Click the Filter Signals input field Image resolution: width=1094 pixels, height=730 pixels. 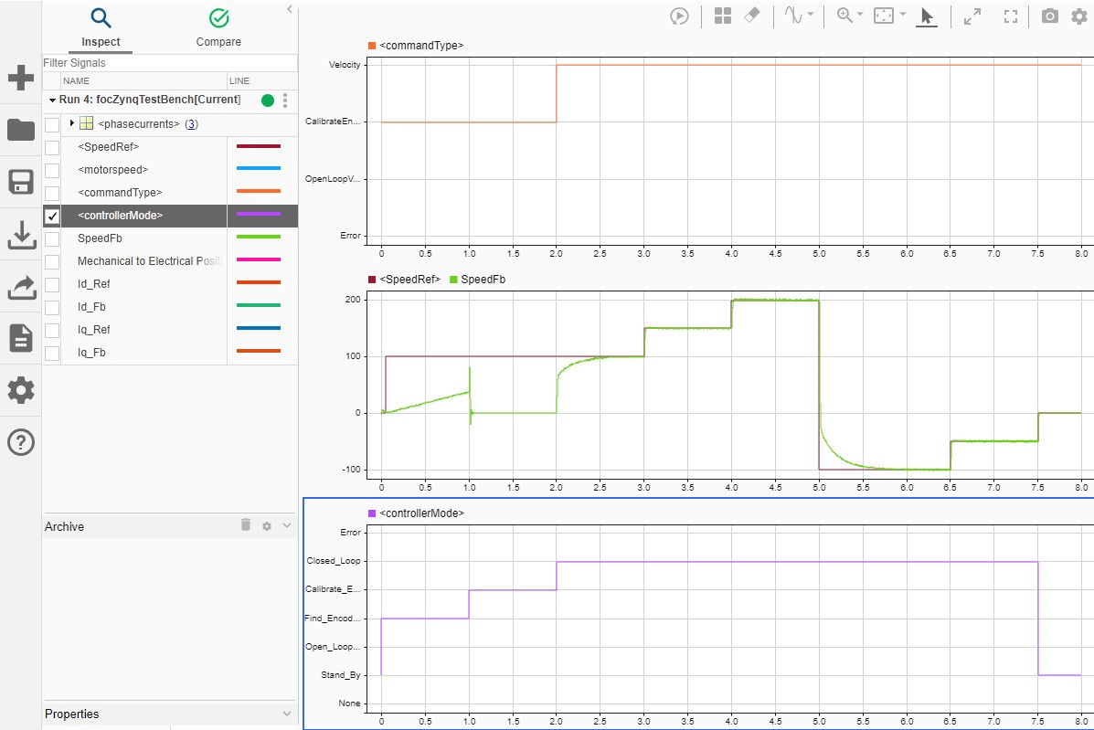pos(169,63)
